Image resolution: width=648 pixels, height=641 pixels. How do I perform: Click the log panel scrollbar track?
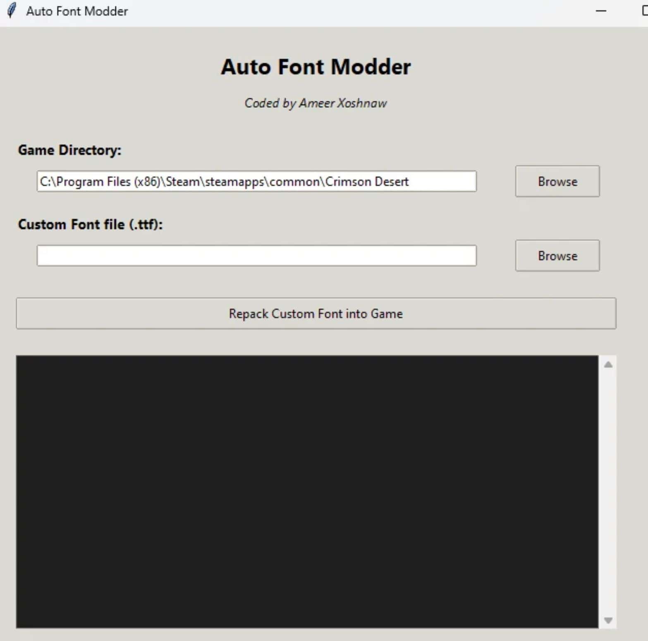[x=607, y=491]
